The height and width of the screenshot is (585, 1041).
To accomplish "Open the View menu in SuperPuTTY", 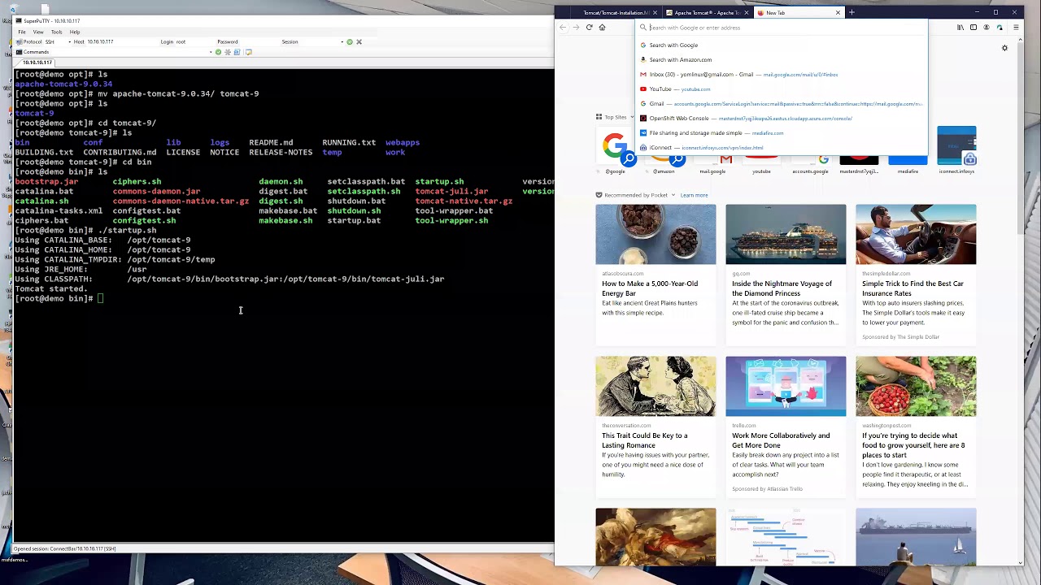I will [38, 32].
